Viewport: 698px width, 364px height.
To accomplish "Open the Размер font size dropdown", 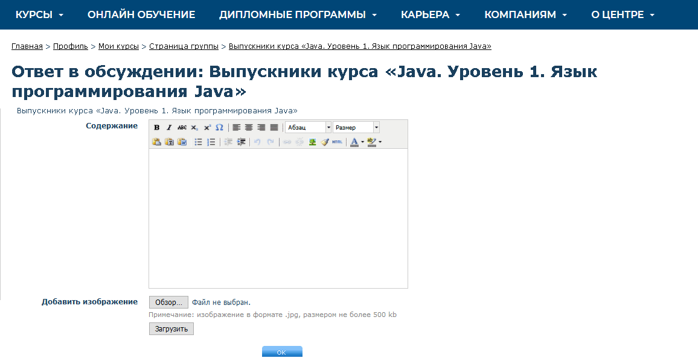I will click(x=356, y=128).
